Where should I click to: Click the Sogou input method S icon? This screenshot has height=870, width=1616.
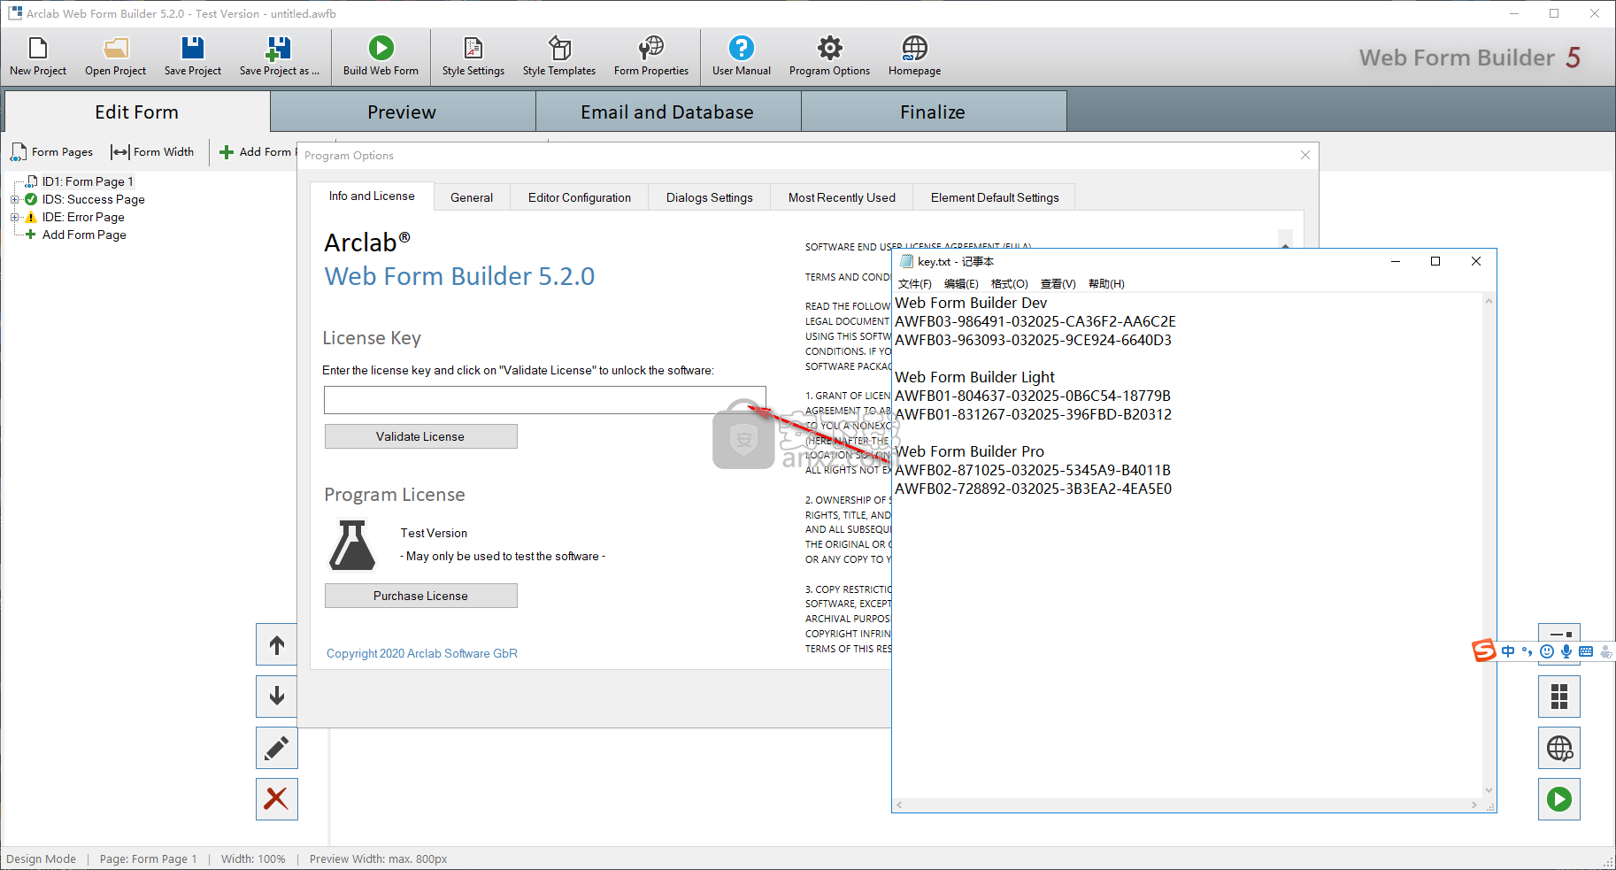[1484, 651]
